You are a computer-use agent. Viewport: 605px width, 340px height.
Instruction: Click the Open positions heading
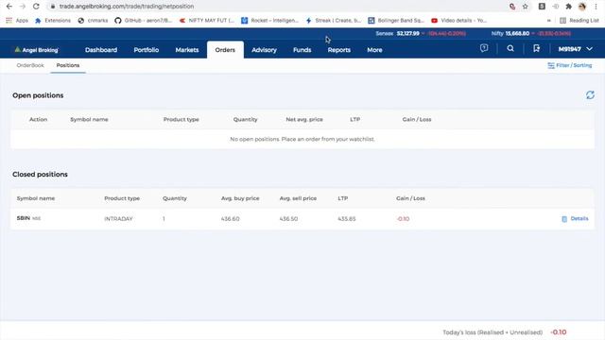click(x=38, y=95)
